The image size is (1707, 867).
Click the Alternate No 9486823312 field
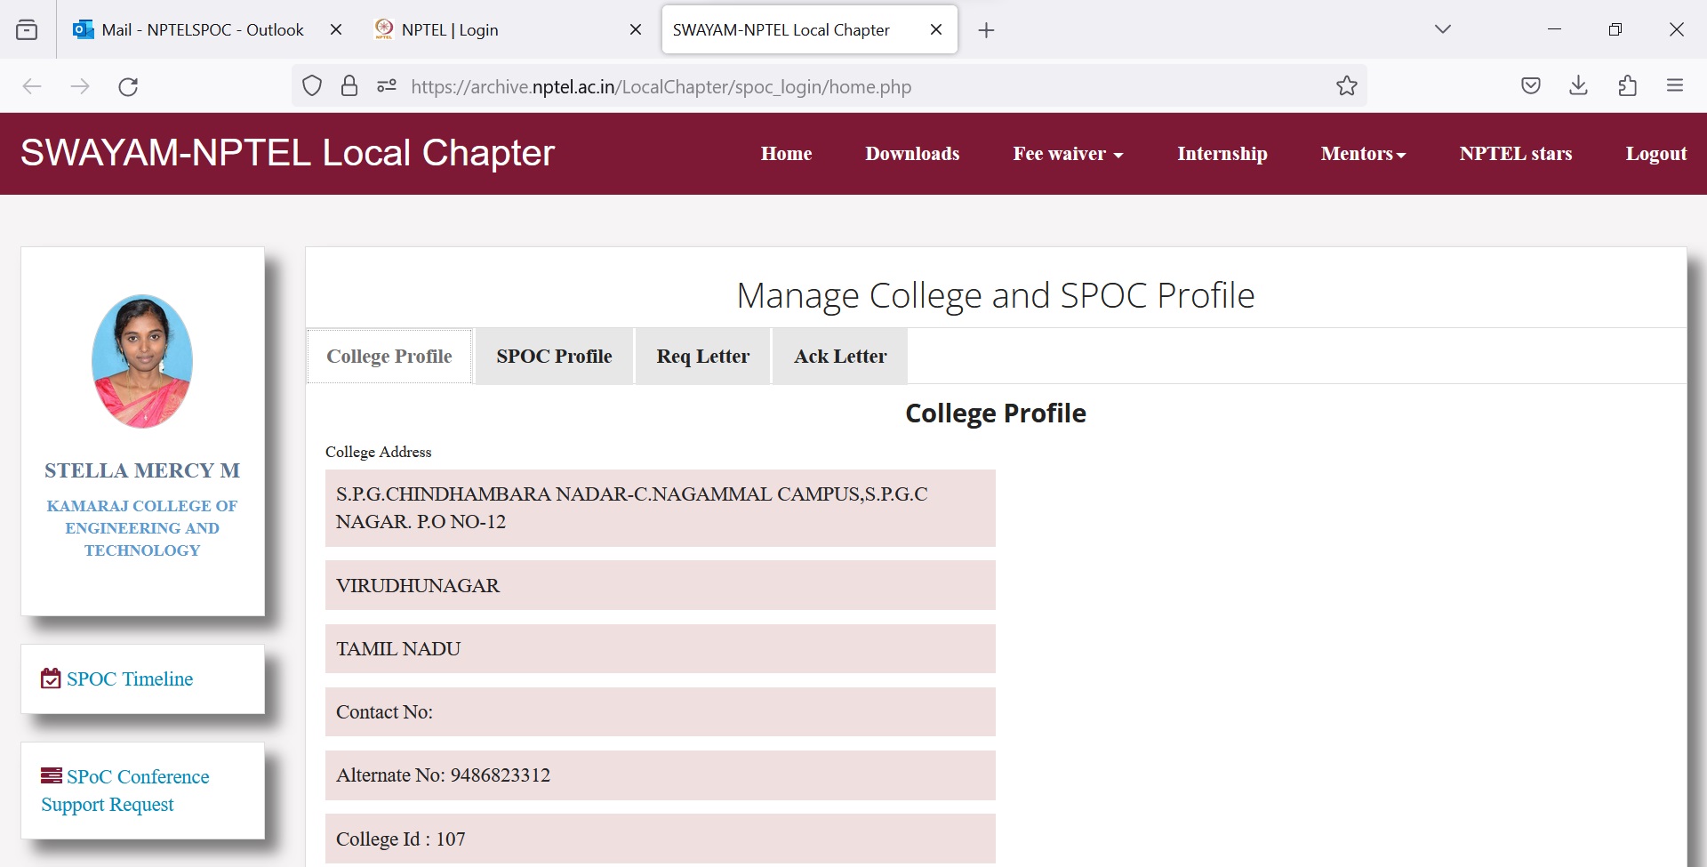pos(660,775)
